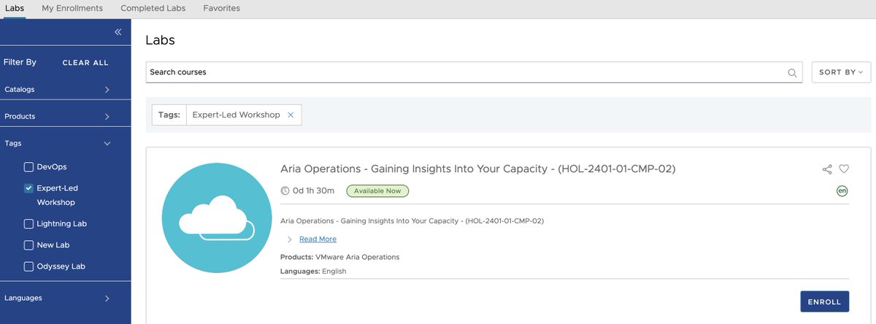
Task: Open the Sort By dropdown
Action: (841, 72)
